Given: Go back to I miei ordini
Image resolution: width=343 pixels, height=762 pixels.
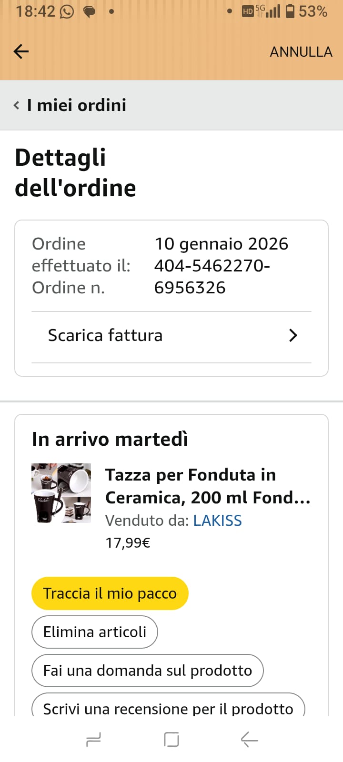Looking at the screenshot, I should [76, 105].
